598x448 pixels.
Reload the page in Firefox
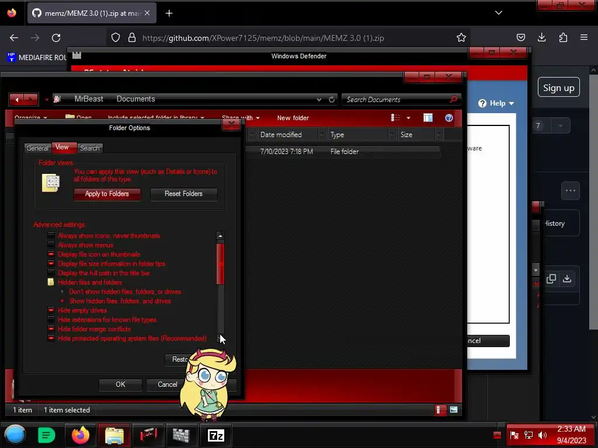[56, 38]
